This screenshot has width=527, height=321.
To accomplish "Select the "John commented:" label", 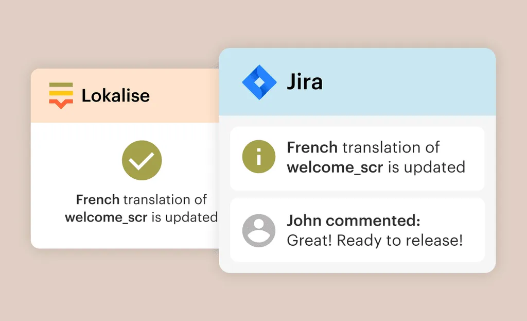I will [354, 221].
